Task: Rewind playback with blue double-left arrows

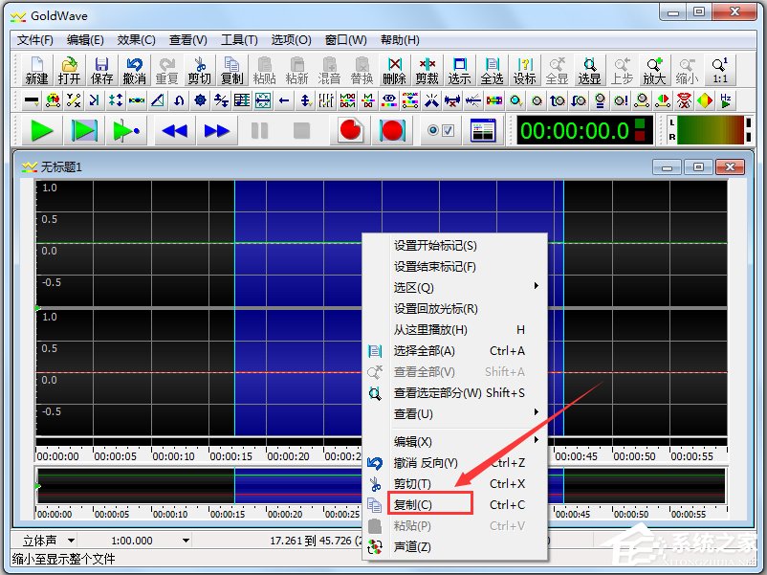Action: [175, 131]
